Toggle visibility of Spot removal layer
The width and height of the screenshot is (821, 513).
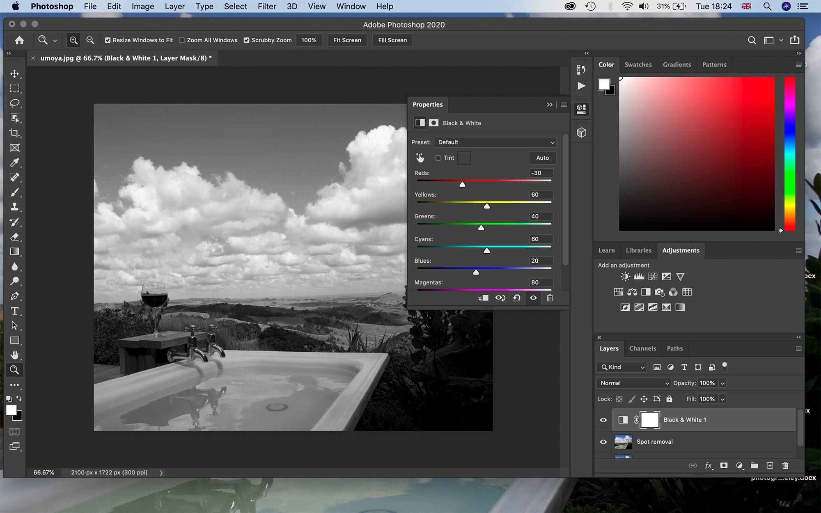(604, 442)
